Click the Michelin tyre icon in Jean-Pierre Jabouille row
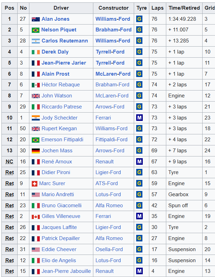Viewport: 215px width, 277px height. click(139, 271)
